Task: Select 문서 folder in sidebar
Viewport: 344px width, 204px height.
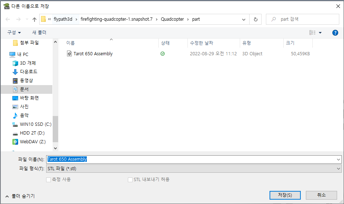Action: pyautogui.click(x=27, y=89)
